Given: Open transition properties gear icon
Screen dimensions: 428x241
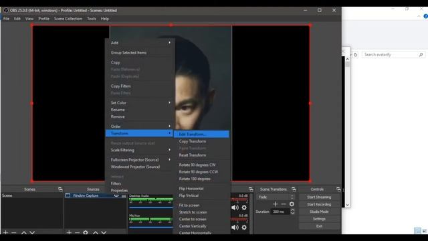Looking at the screenshot, I should [292, 204].
